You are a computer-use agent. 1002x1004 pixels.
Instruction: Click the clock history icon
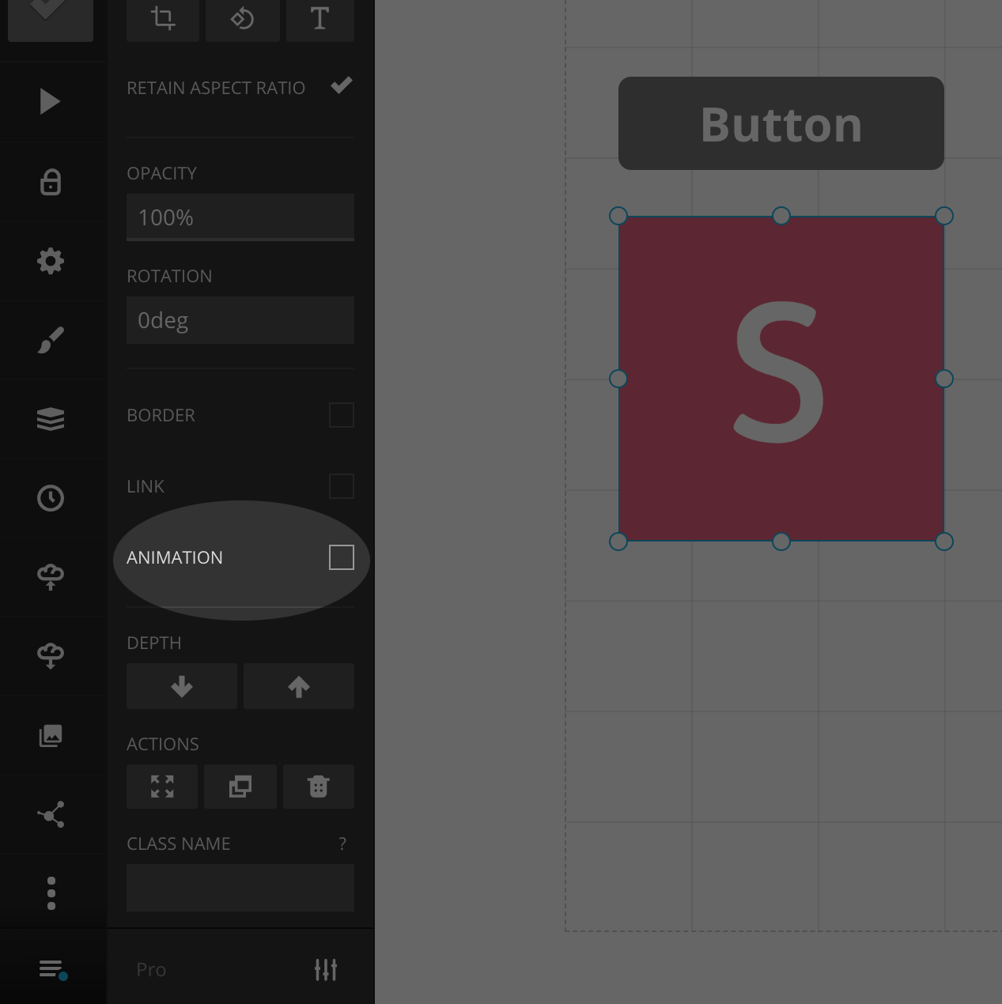pos(51,498)
